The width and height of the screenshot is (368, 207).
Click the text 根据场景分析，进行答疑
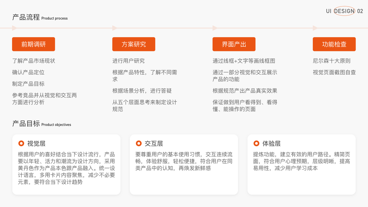tap(142, 91)
